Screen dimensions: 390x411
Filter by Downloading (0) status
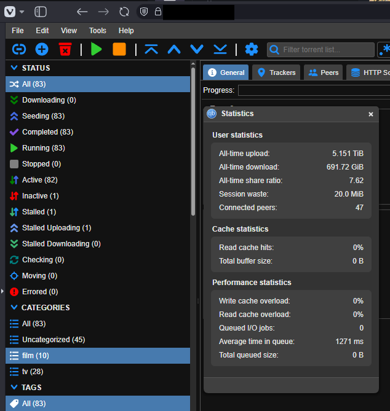click(98, 100)
